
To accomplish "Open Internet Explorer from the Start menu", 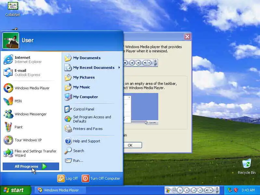I will coord(31,59).
